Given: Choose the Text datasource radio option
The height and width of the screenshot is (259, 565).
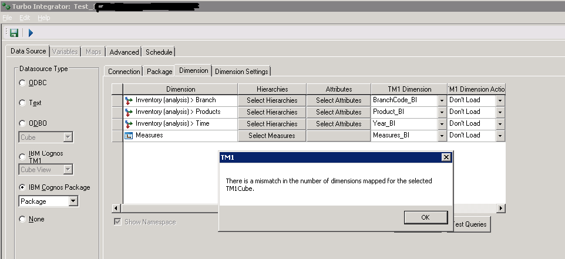Looking at the screenshot, I should pos(23,103).
